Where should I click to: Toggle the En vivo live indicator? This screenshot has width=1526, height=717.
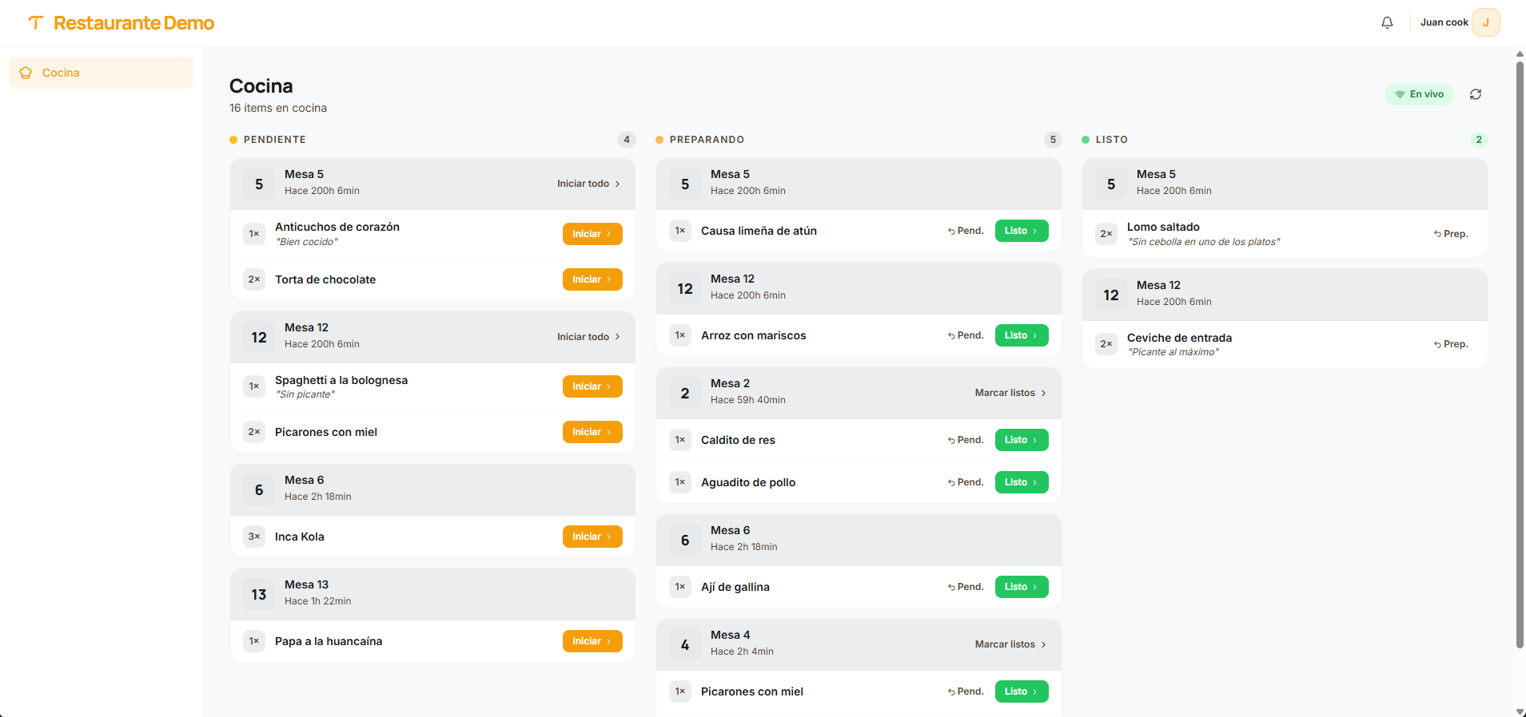(1419, 94)
